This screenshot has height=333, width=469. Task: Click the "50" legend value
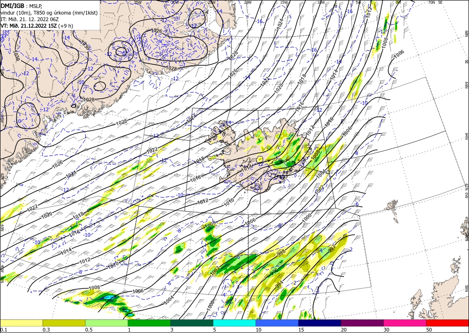(x=429, y=330)
